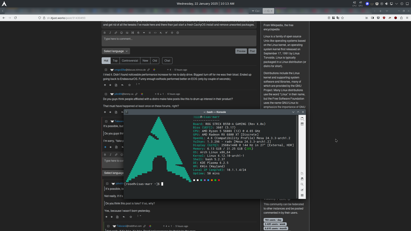The image size is (411, 231).
Task: Apply header formatting in top comment editor
Action: pyautogui.click(x=133, y=33)
